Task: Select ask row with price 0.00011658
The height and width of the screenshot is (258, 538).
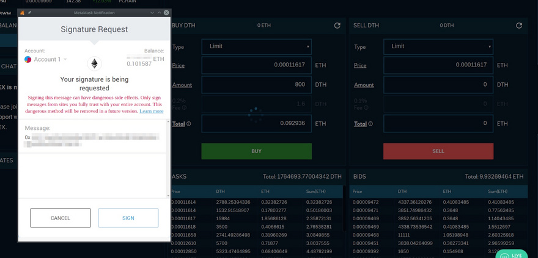Action: tap(257, 235)
